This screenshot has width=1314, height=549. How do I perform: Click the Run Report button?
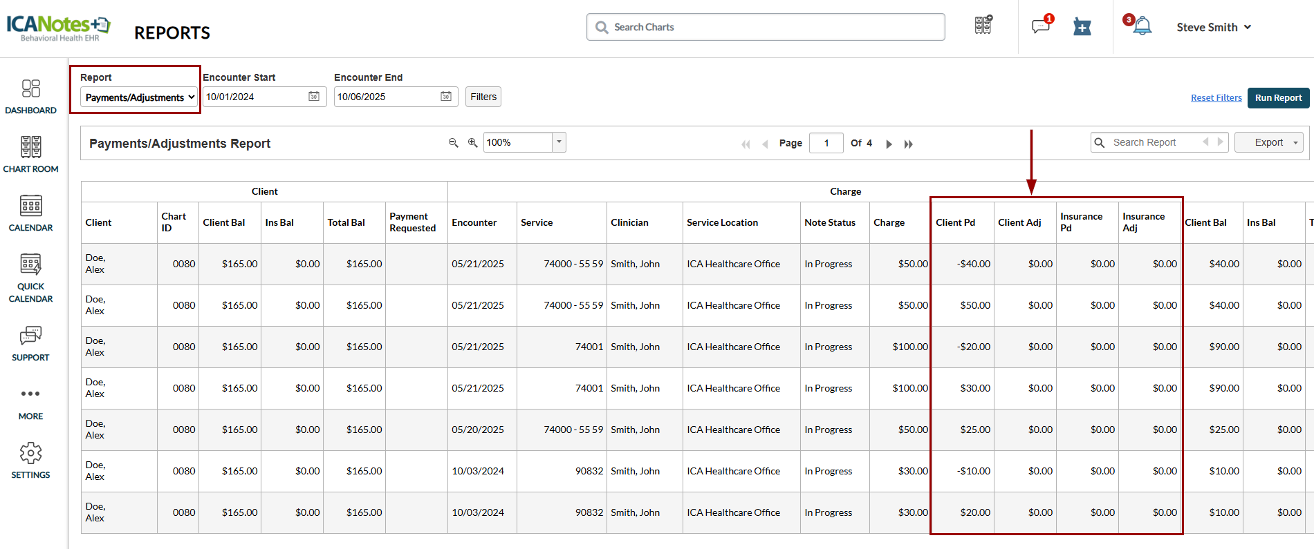(1278, 97)
